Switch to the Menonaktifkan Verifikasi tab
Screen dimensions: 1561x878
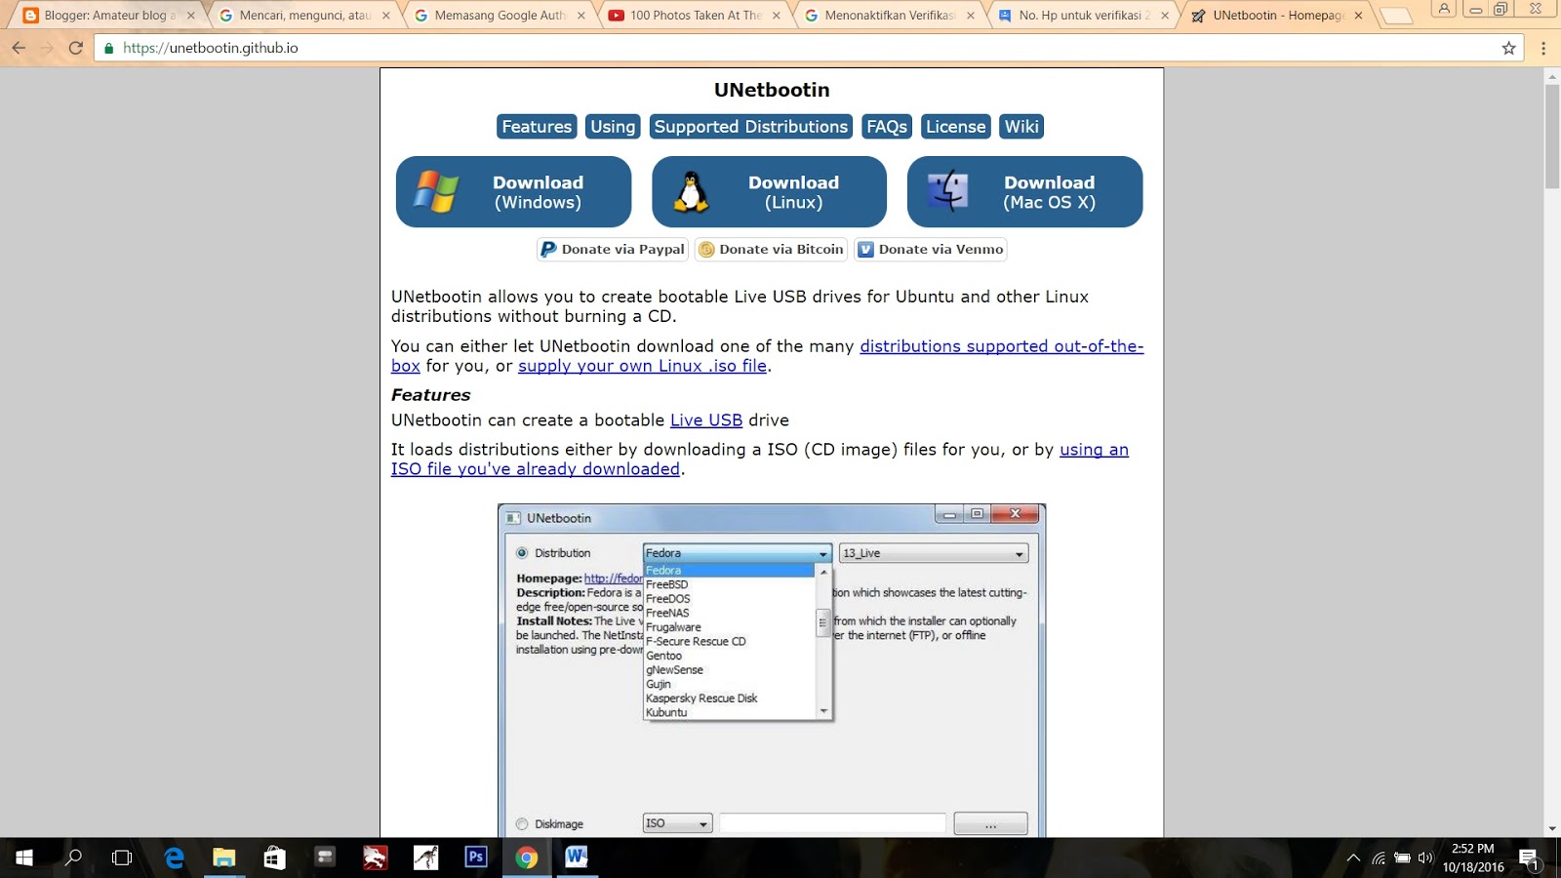[889, 16]
